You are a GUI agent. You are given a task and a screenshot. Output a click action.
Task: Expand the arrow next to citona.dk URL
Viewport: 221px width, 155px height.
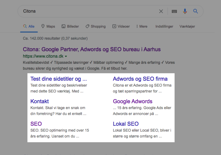[x=66, y=57]
